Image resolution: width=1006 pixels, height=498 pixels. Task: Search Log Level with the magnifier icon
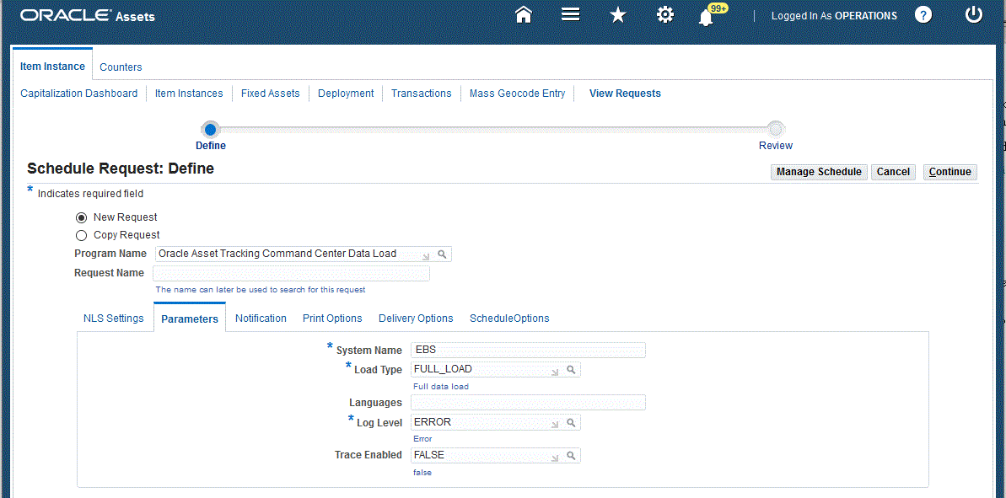573,422
